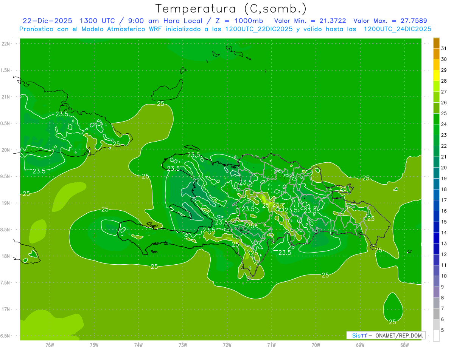Click the '69W' longitude axis label
Screen dimensions: 454x350
[x=360, y=345]
